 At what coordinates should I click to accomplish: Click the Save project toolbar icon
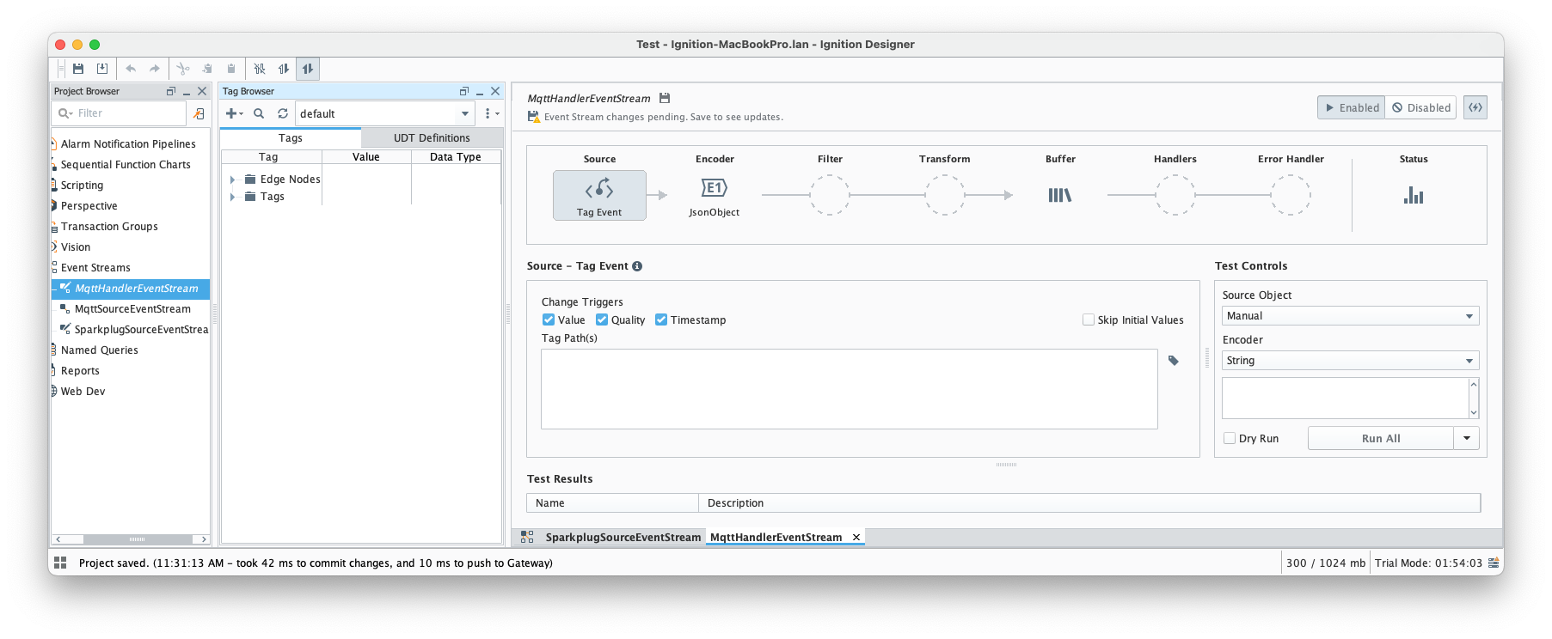[78, 69]
